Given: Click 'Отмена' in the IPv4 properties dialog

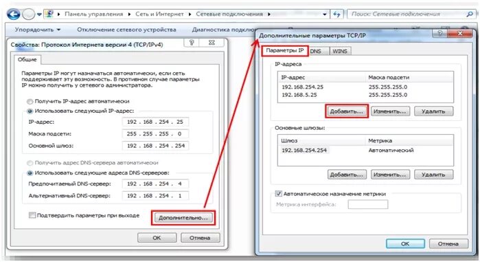Looking at the screenshot, I should point(200,238).
